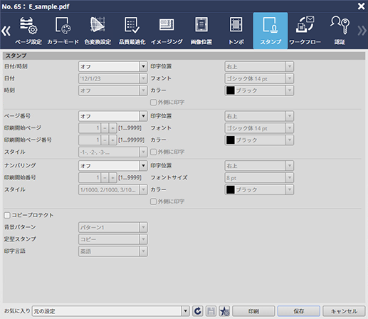Click the reload favorites refresh icon

[x=197, y=311]
